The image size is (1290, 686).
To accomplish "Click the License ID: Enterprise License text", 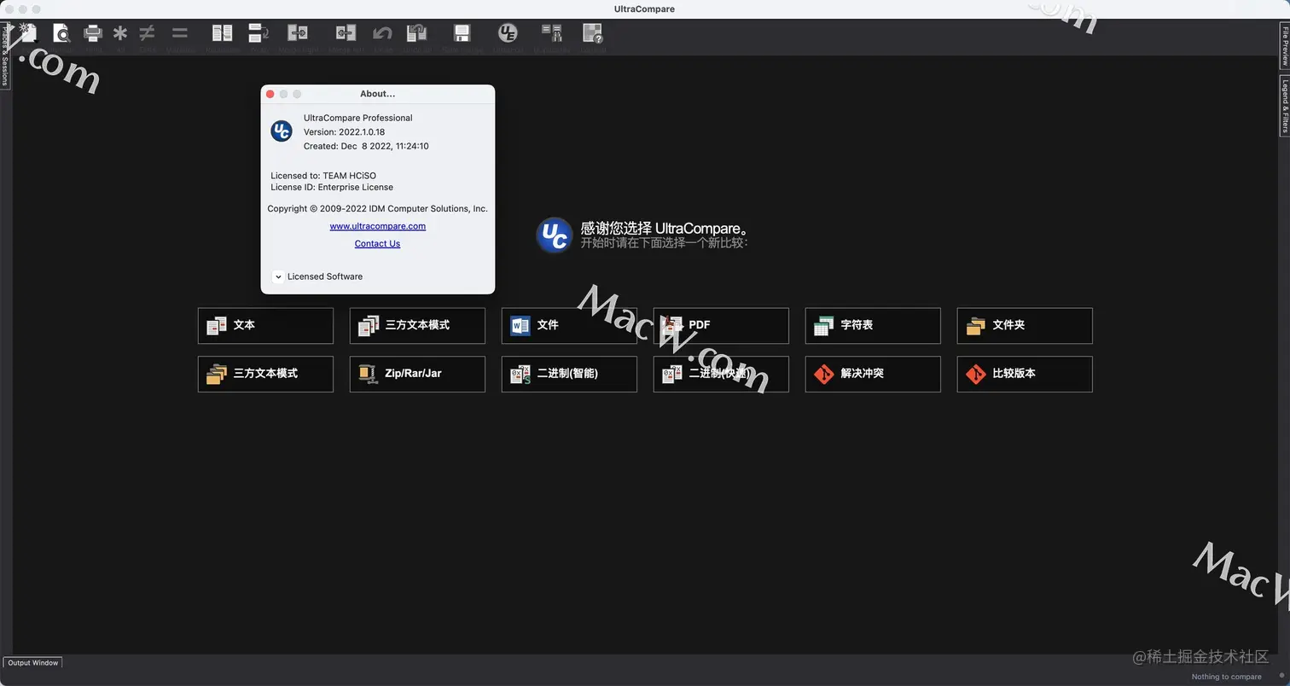I will point(332,187).
